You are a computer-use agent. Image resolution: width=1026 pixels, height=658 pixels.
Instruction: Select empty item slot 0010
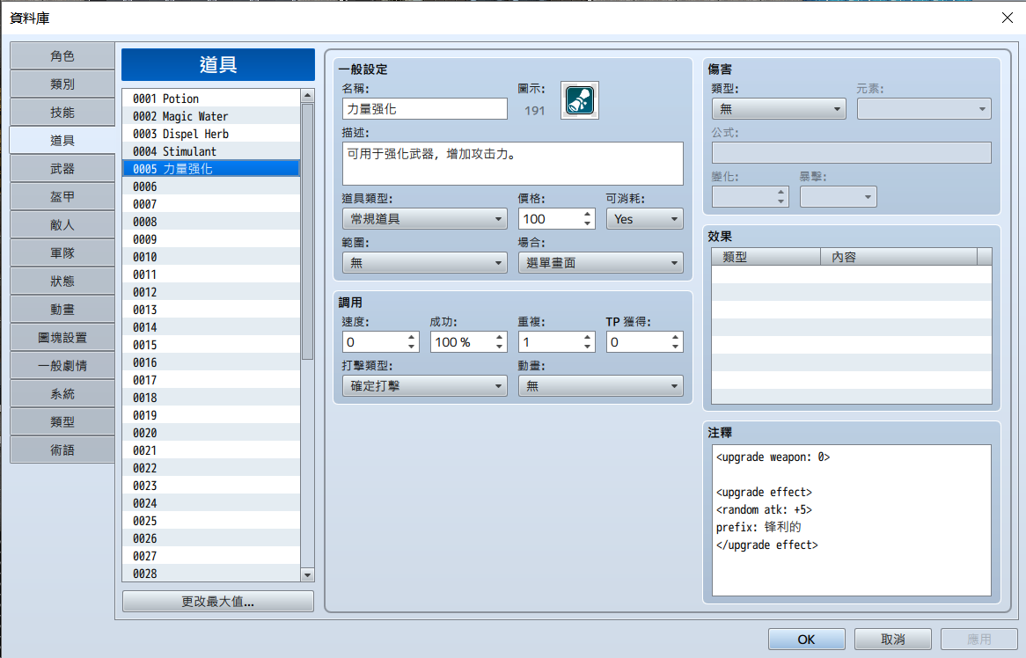pyautogui.click(x=211, y=257)
